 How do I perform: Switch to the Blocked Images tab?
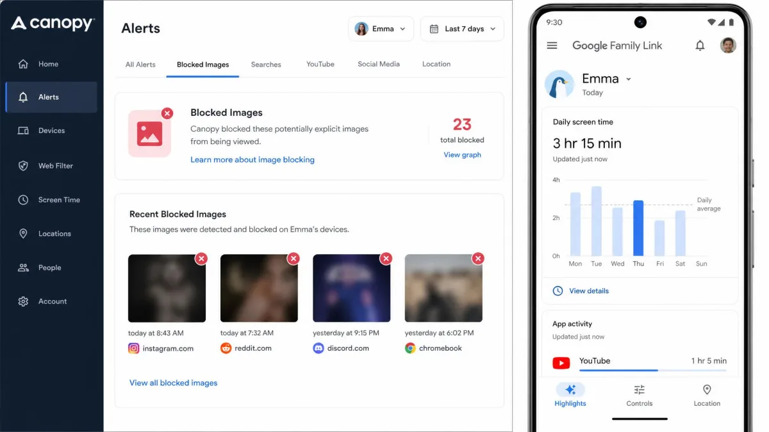(x=203, y=64)
